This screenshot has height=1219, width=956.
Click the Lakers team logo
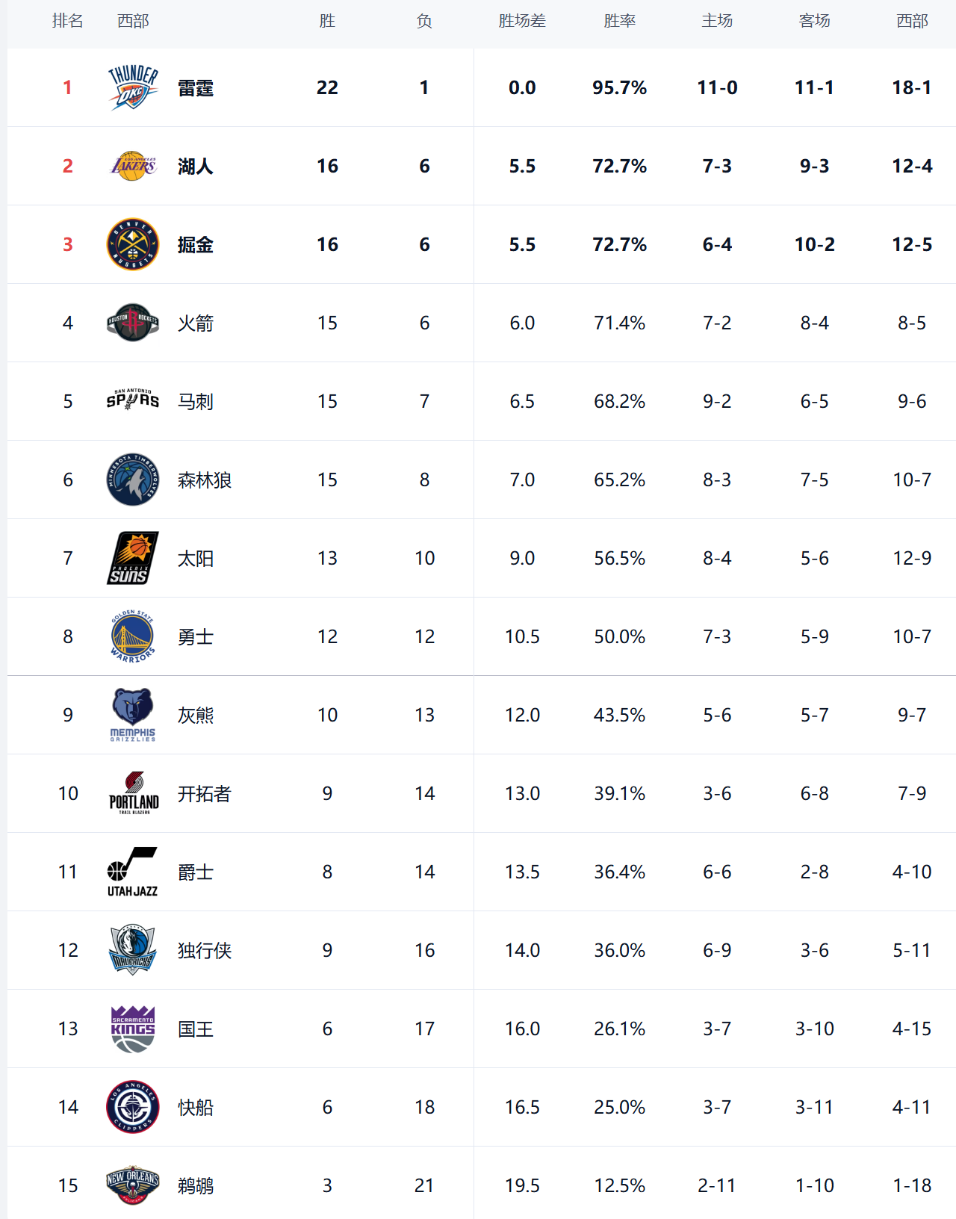pyautogui.click(x=133, y=166)
